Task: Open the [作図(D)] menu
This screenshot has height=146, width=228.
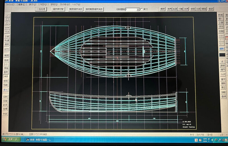Action: [43, 4]
